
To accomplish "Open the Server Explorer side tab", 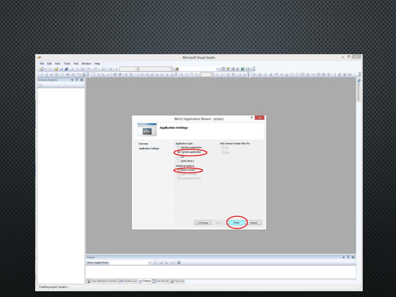I will point(358,90).
